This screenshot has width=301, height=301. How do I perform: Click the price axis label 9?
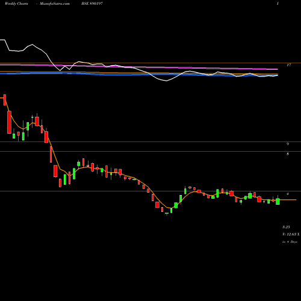[288, 144]
